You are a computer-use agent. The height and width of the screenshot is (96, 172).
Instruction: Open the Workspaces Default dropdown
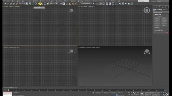pos(163,1)
